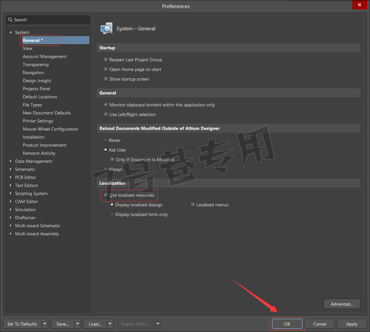Open Projects Panel page
Screen dimensions: 370x332
(x=36, y=89)
